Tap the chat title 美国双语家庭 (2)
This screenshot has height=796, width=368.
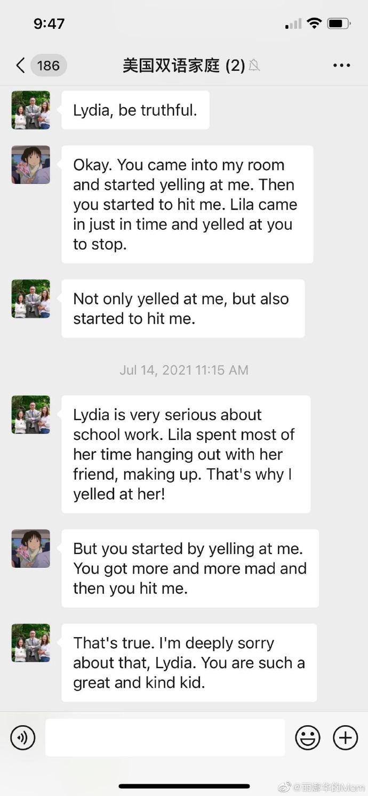click(x=184, y=66)
